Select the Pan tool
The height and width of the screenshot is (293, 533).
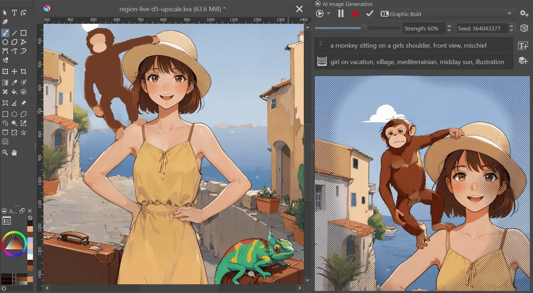14,152
